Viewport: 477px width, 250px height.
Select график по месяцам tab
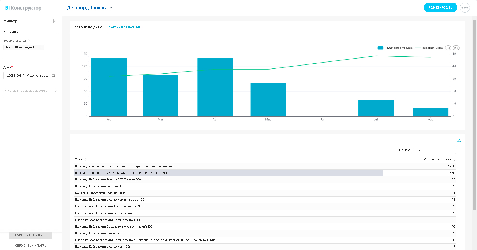click(x=125, y=27)
